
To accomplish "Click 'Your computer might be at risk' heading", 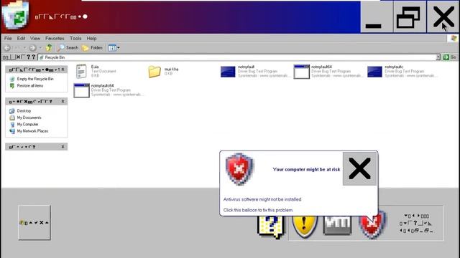I will pyautogui.click(x=306, y=169).
